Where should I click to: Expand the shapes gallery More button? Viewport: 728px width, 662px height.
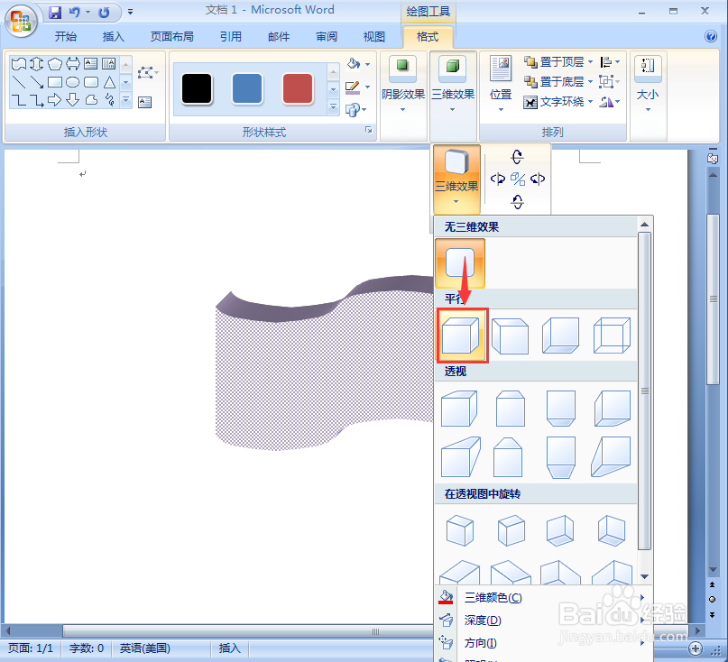(x=125, y=100)
